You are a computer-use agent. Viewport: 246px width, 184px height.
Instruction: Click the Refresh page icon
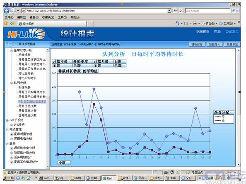click(175, 11)
